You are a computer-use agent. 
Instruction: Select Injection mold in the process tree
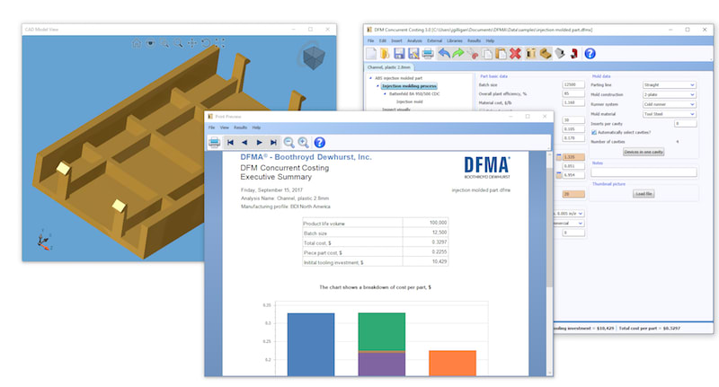click(x=410, y=101)
